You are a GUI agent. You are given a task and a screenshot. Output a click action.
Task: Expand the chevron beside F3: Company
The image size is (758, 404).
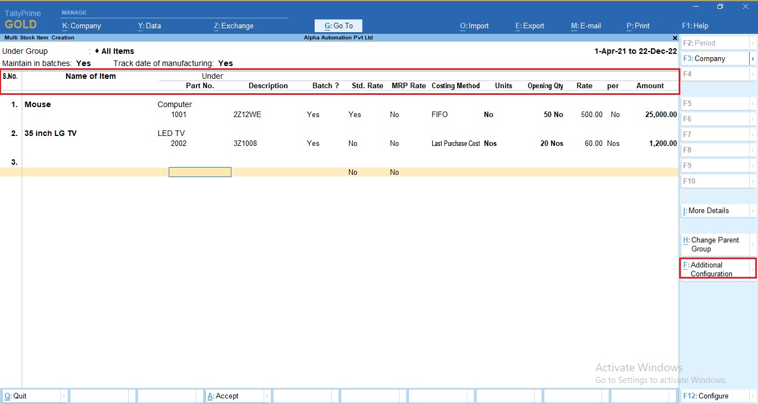pos(753,58)
